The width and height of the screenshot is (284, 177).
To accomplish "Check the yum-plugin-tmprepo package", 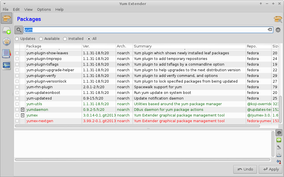I will click(x=17, y=59).
